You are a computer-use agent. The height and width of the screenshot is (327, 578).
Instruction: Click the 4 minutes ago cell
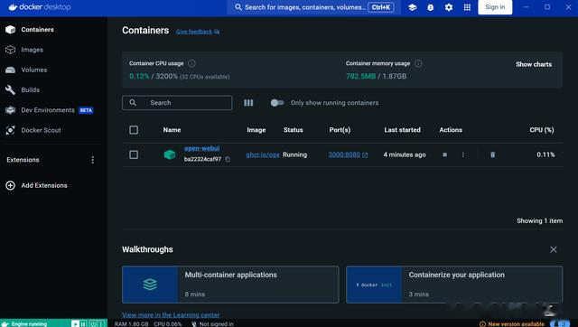(x=405, y=154)
